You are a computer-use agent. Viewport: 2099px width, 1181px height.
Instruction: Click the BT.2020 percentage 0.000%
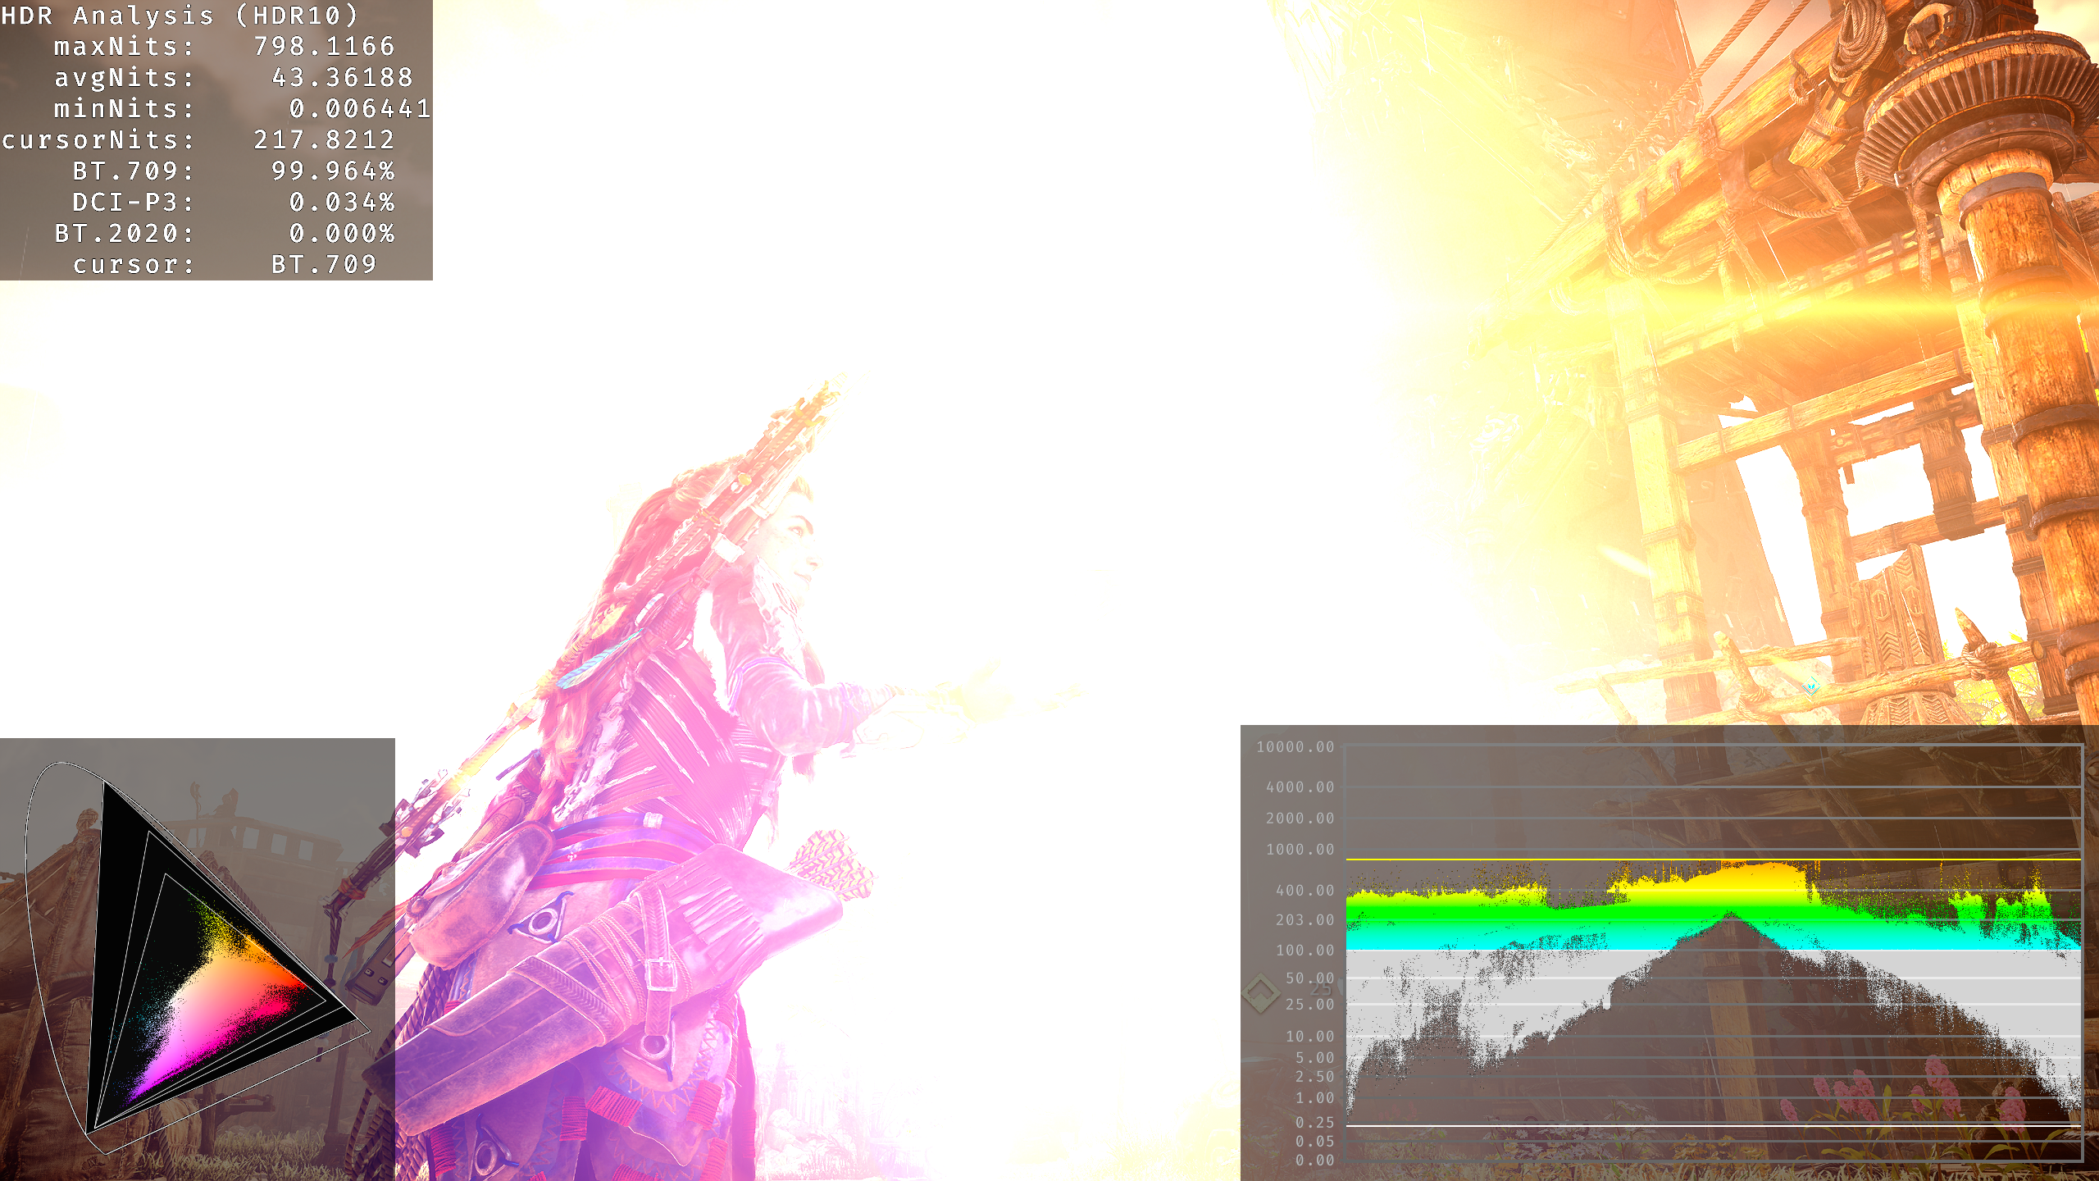[343, 234]
